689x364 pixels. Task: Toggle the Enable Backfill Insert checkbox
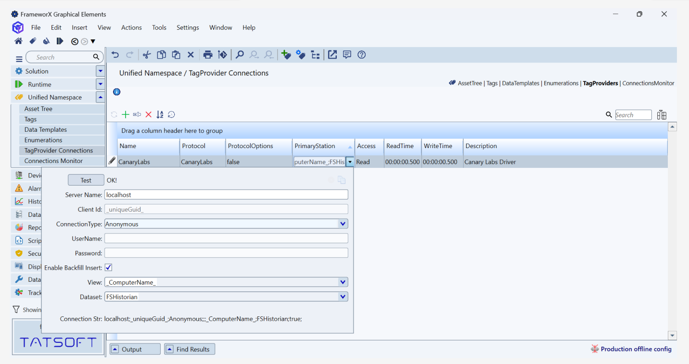[x=109, y=267]
